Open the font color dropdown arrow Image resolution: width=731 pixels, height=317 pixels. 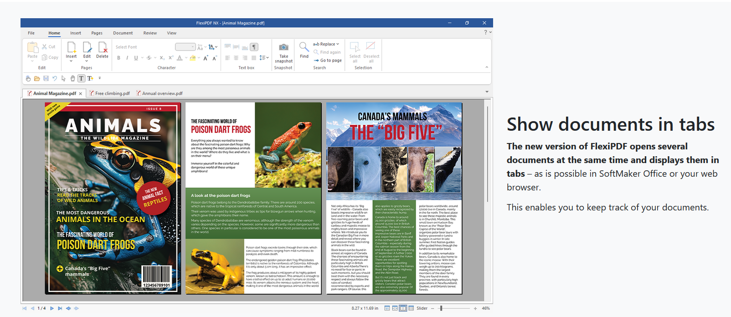(186, 58)
